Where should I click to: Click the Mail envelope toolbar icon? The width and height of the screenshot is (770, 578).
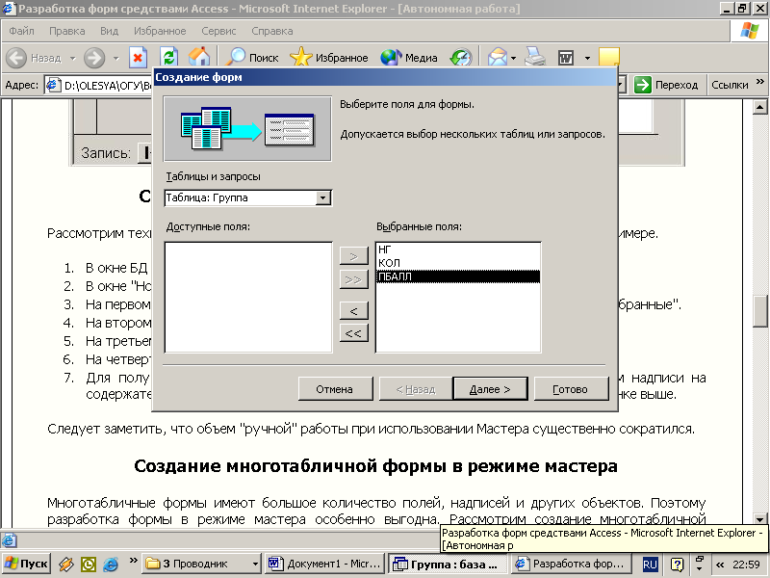click(x=497, y=58)
